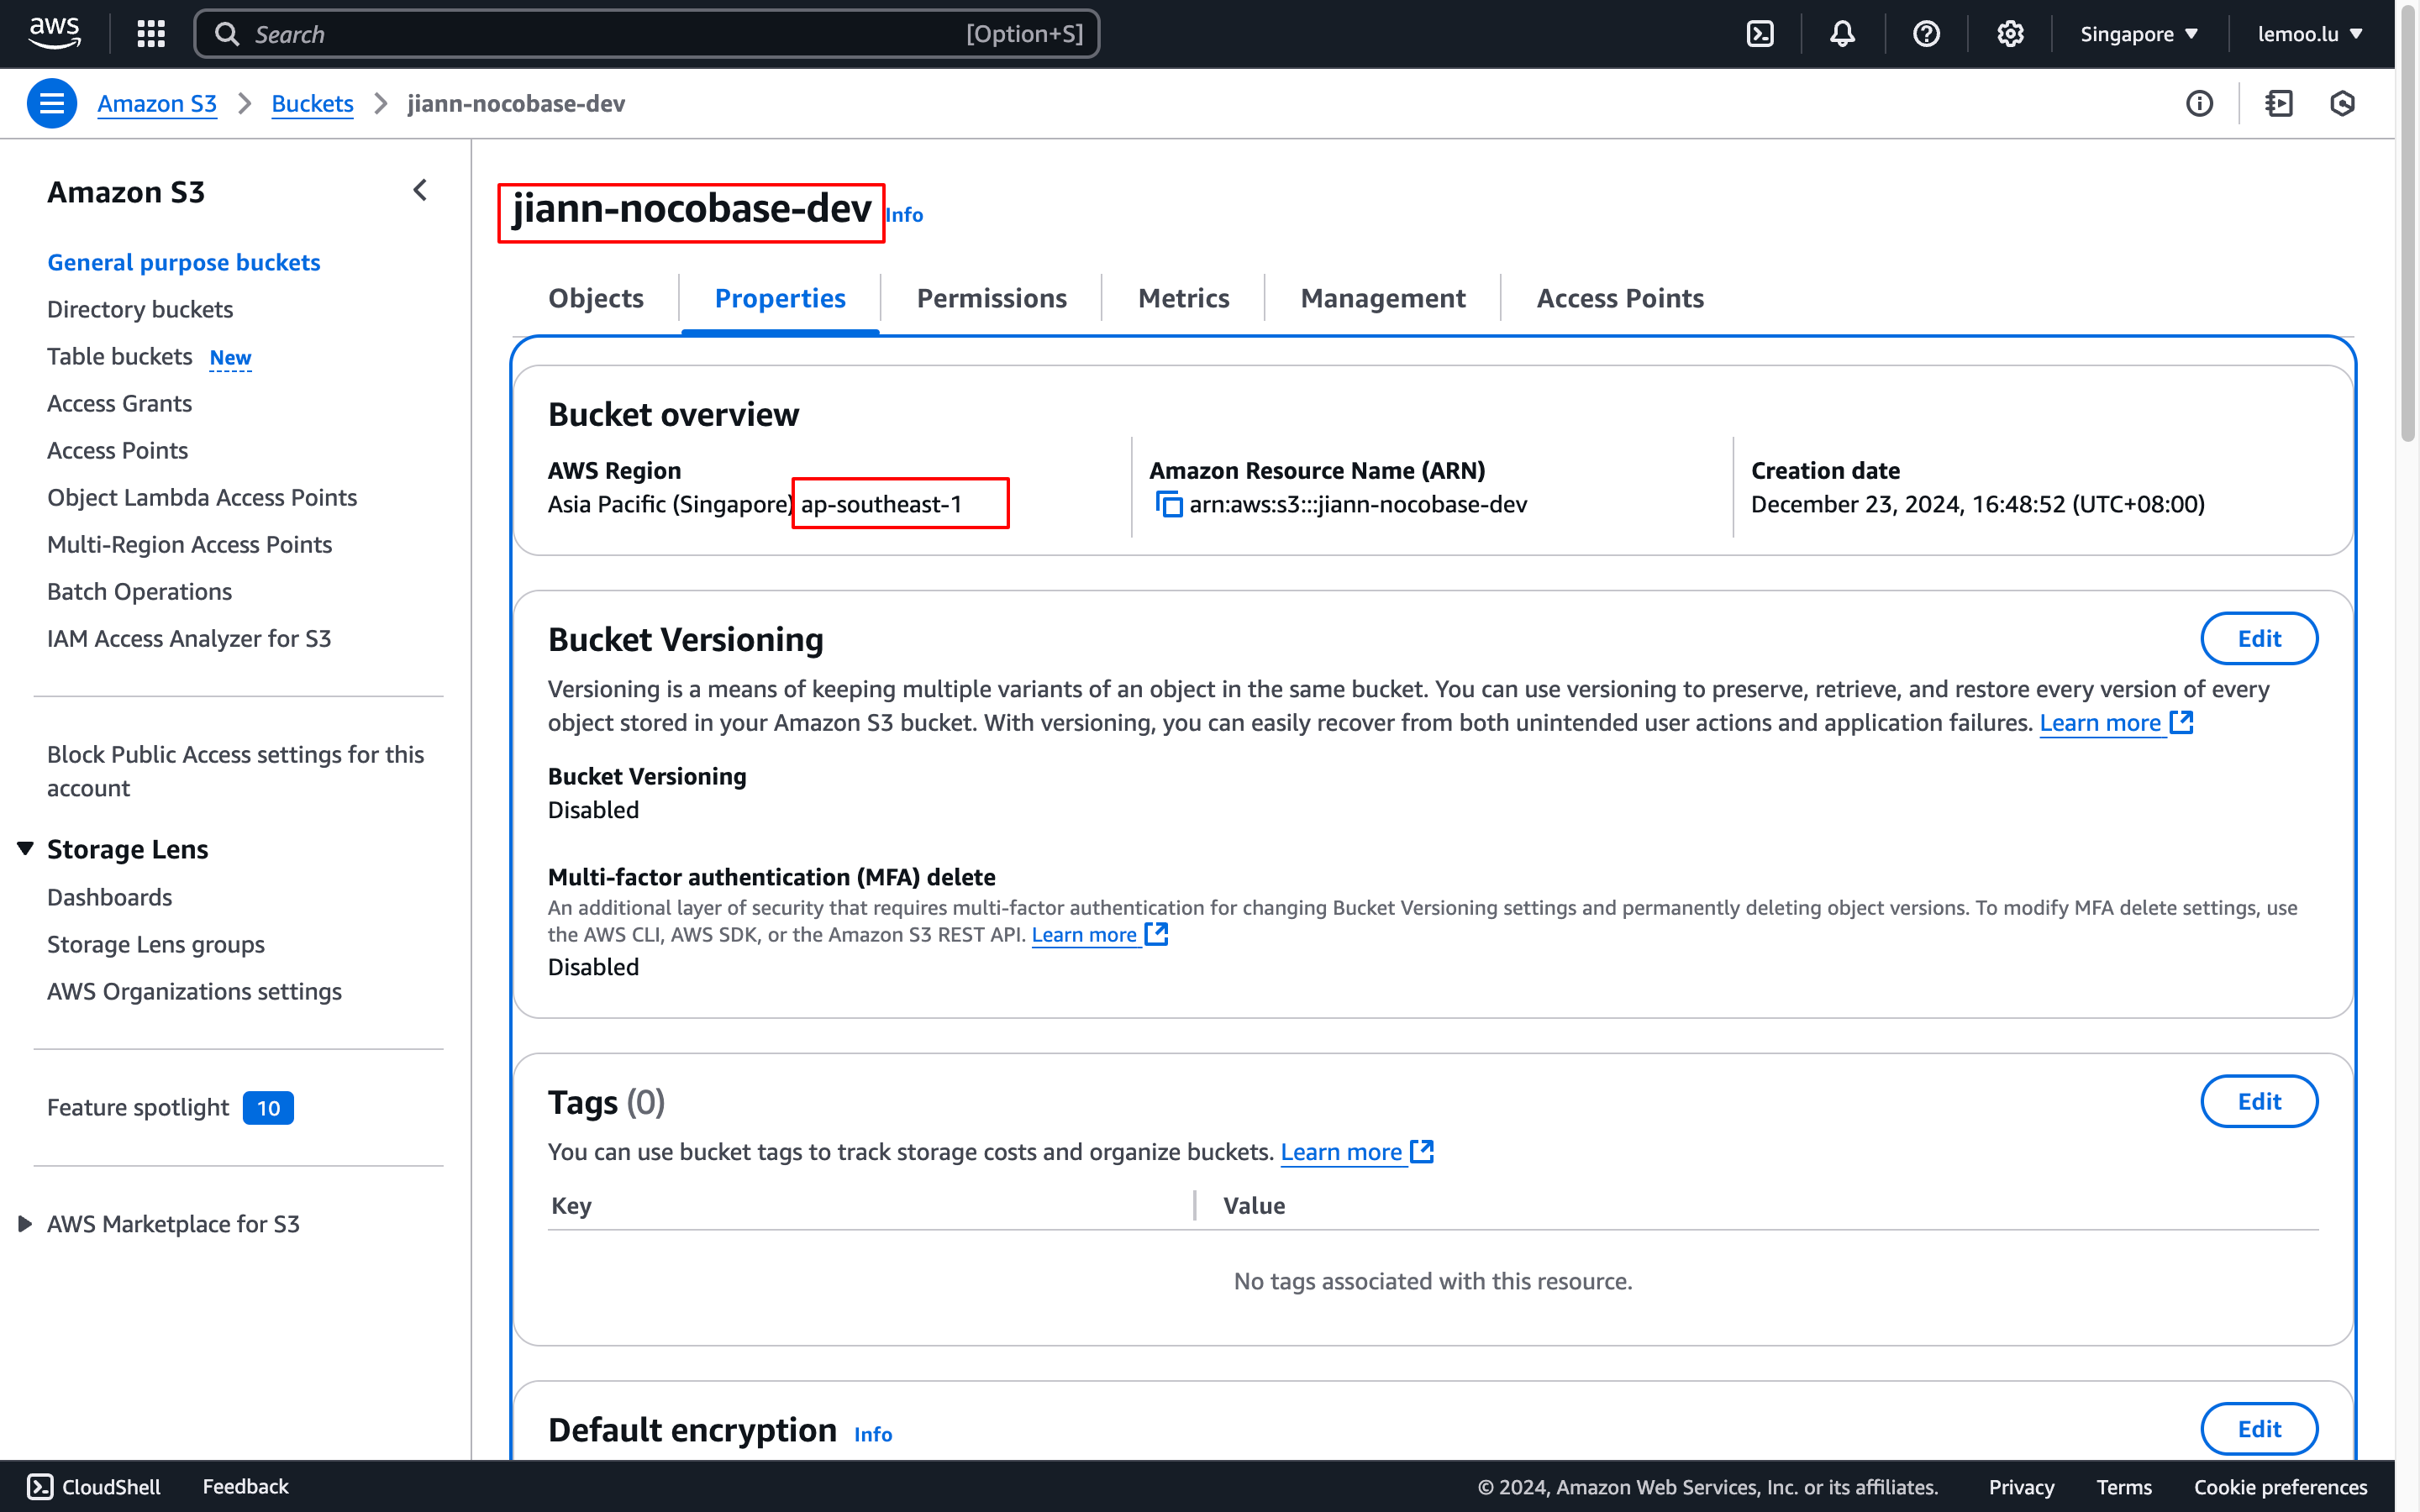Copy the bucket ARN with the copy icon
Screen dimensions: 2420x1512
coord(1168,504)
